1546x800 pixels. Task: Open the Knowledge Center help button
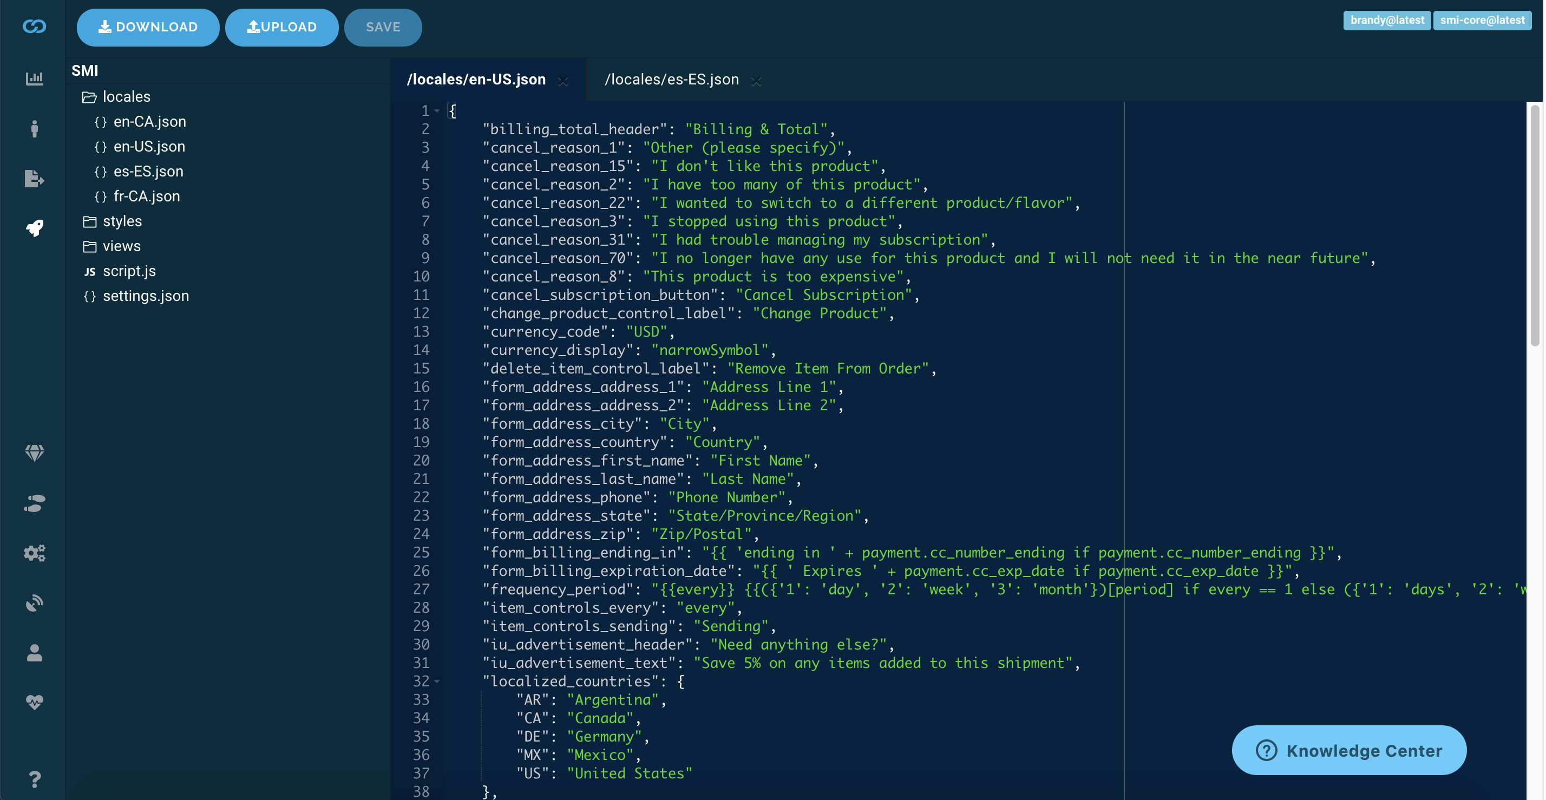click(1348, 750)
